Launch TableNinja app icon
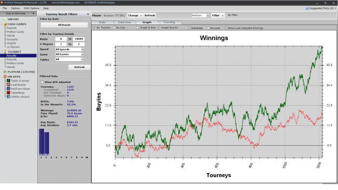Screen dimensions: 338x190 point(8,93)
